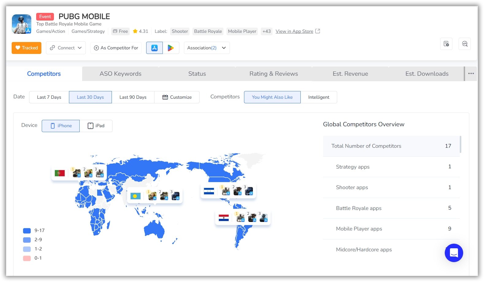Screen dimensions: 484x282
Task: Click the Honduras flag on the map card
Action: 209,191
